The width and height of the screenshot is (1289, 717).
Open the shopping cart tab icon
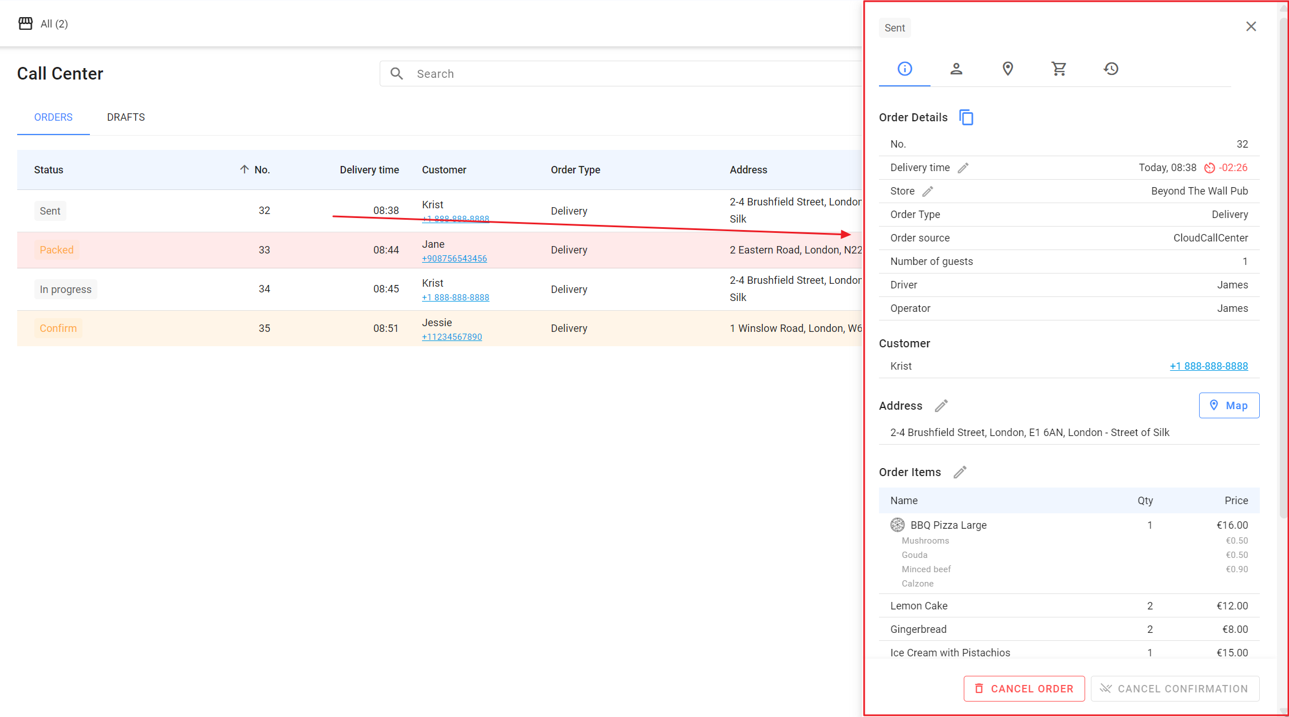(x=1059, y=69)
